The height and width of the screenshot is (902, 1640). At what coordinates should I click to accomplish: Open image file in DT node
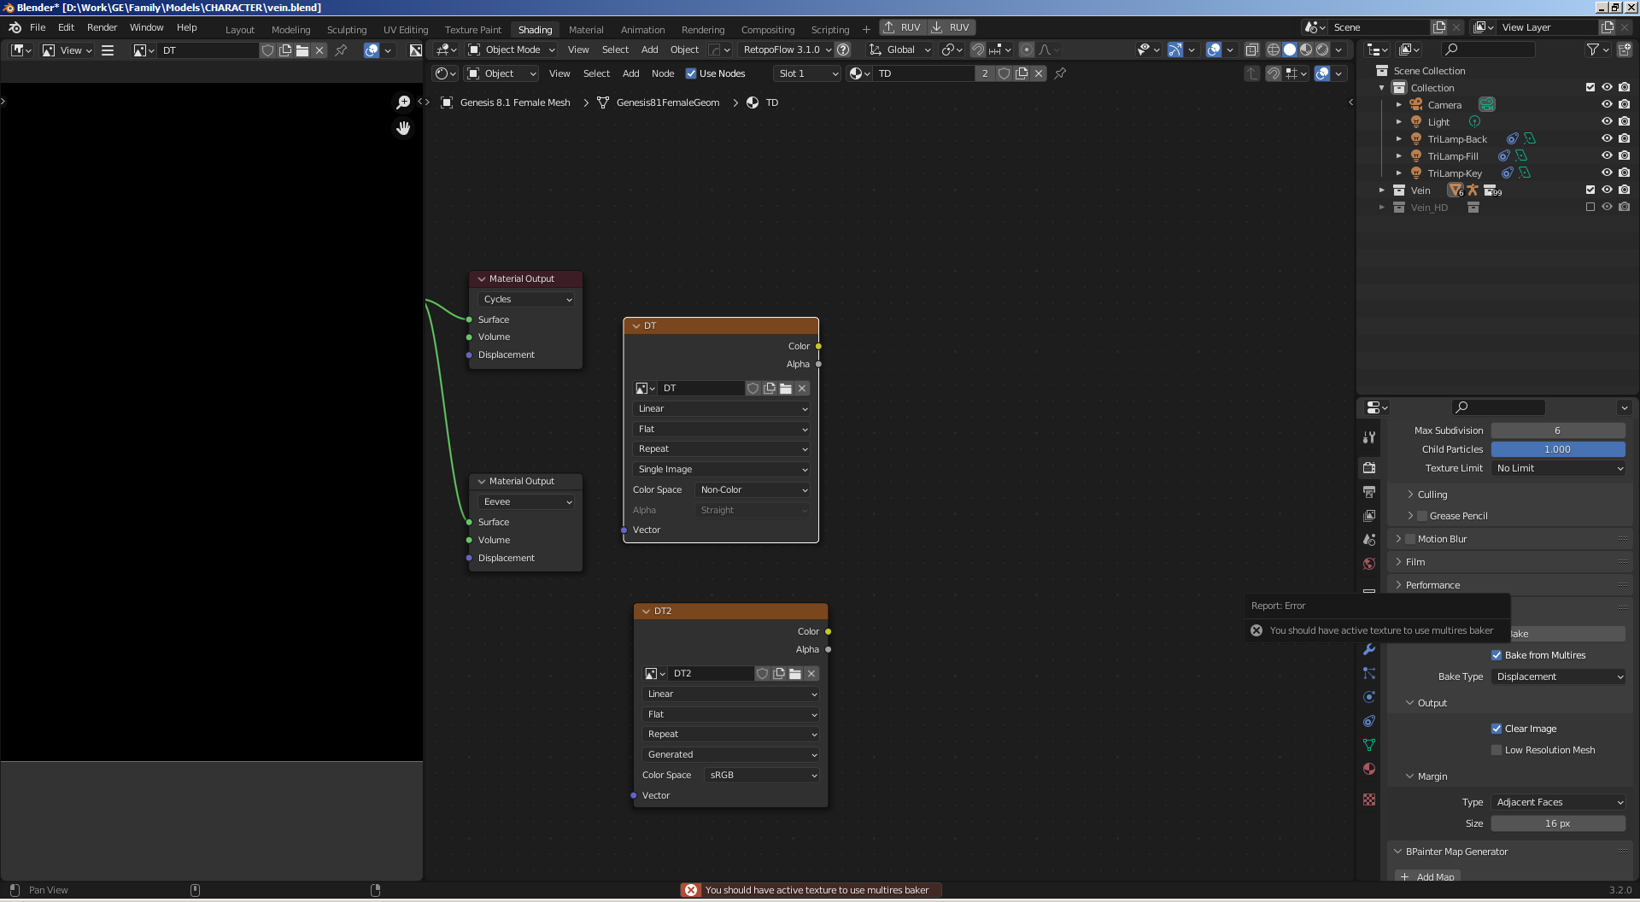click(786, 389)
